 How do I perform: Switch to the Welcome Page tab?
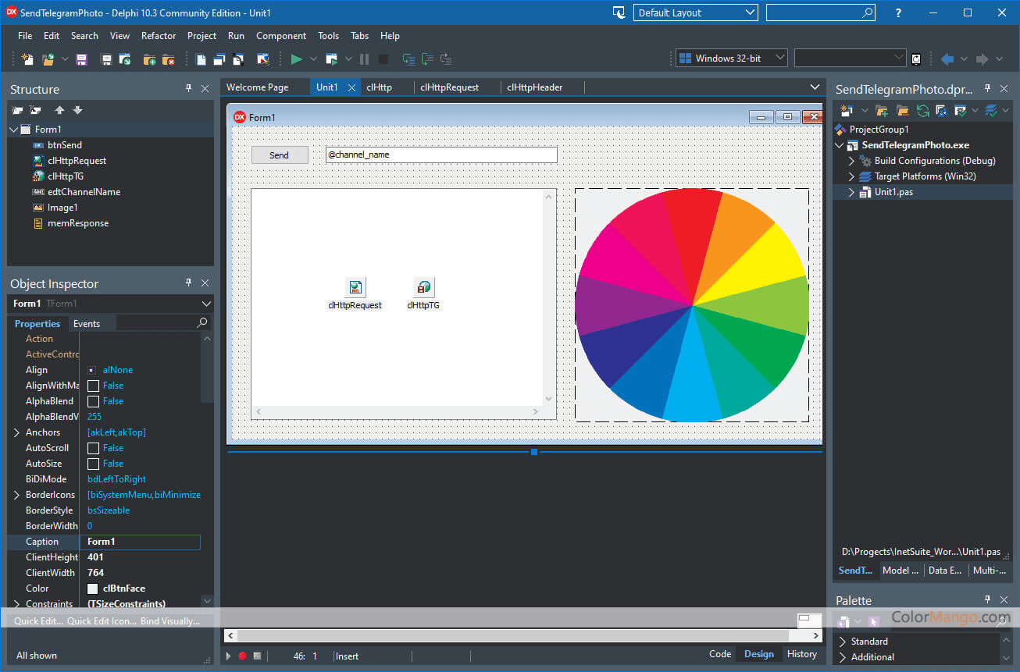(258, 87)
